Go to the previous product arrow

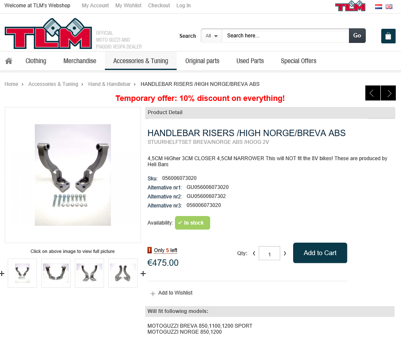tap(373, 93)
